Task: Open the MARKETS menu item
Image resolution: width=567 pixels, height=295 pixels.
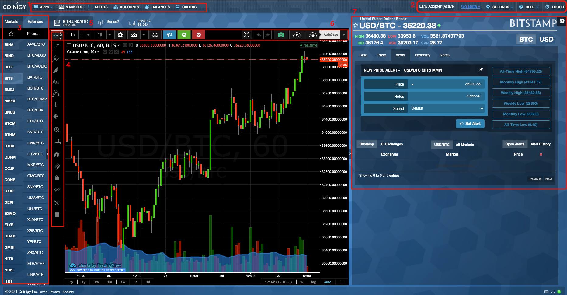Action: pyautogui.click(x=71, y=7)
